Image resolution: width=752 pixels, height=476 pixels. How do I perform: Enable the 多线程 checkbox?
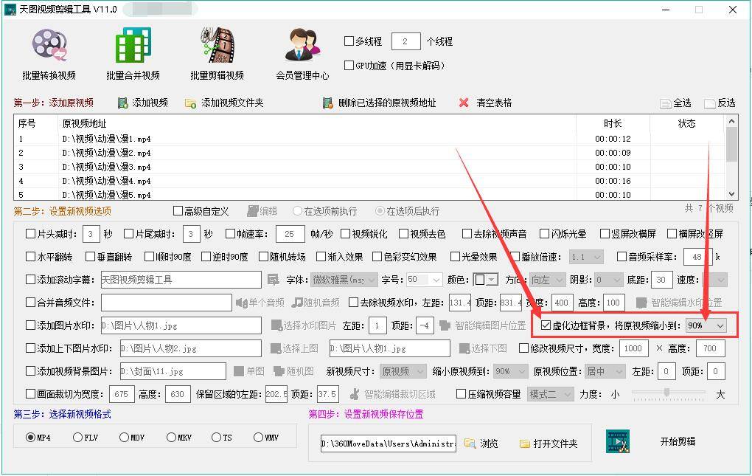(x=349, y=41)
